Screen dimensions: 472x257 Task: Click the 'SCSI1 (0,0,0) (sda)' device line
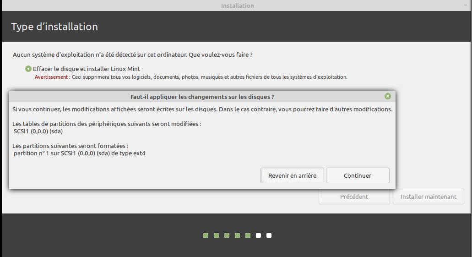click(38, 131)
